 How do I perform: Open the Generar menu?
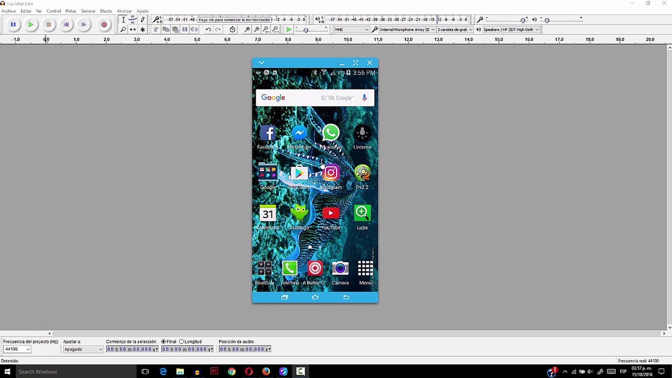[x=88, y=11]
